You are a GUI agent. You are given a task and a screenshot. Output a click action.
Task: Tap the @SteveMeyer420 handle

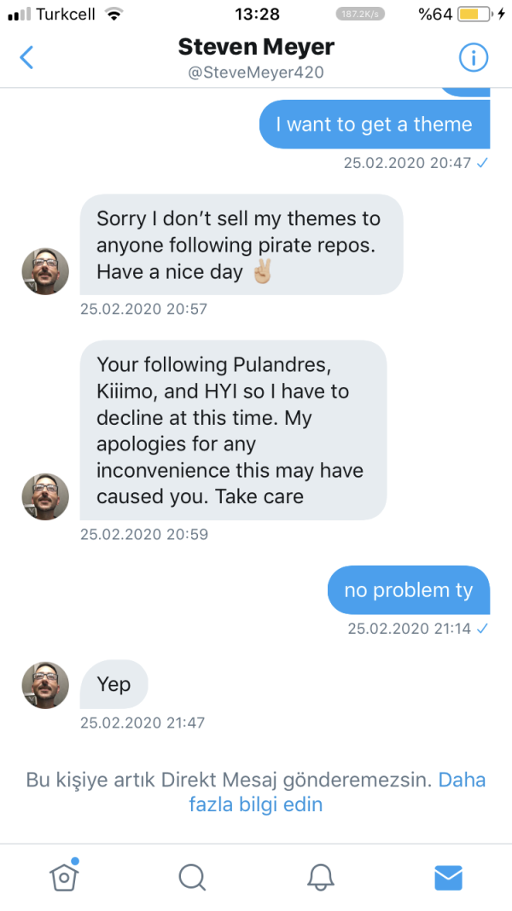(255, 73)
